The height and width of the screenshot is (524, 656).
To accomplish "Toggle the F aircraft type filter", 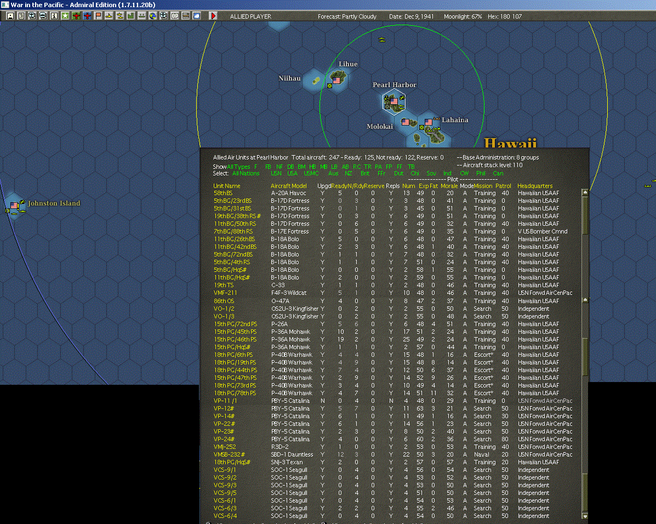I will tap(255, 167).
